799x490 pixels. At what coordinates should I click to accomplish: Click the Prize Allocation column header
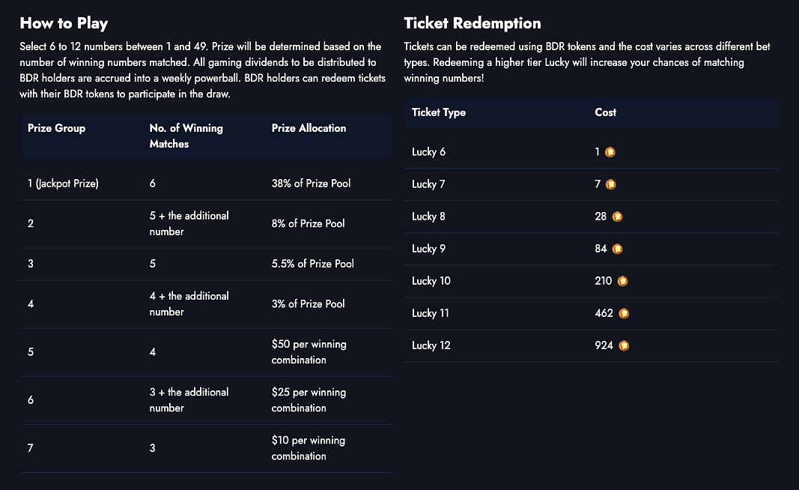point(309,128)
